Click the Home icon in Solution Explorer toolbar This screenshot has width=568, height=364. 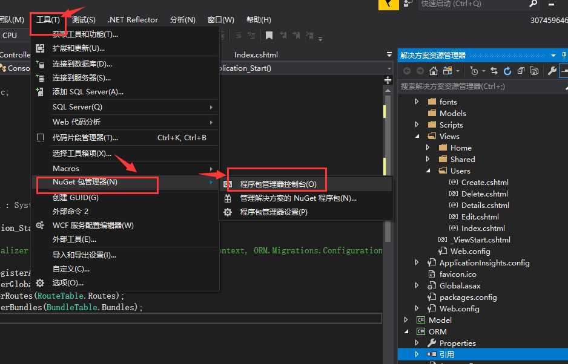point(433,71)
